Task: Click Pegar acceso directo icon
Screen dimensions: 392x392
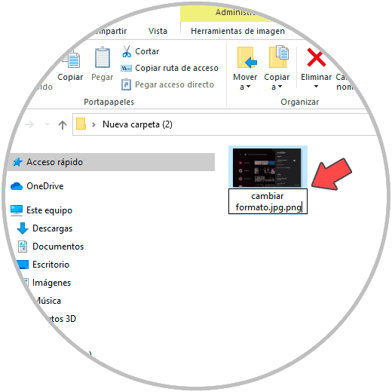Action: (126, 84)
